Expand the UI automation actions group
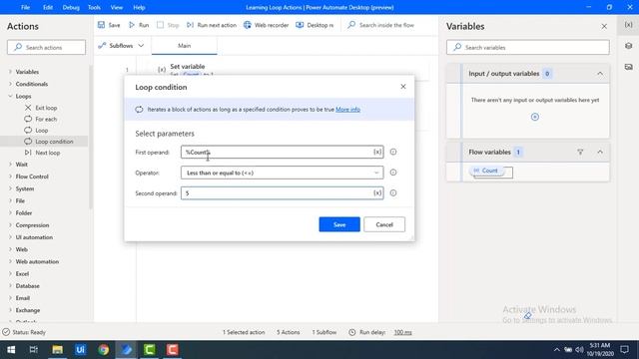639x359 pixels. [34, 237]
